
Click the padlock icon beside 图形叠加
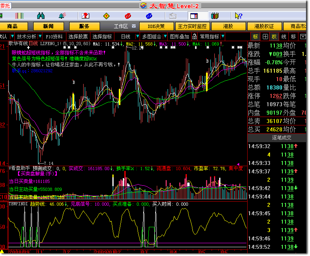(194, 36)
